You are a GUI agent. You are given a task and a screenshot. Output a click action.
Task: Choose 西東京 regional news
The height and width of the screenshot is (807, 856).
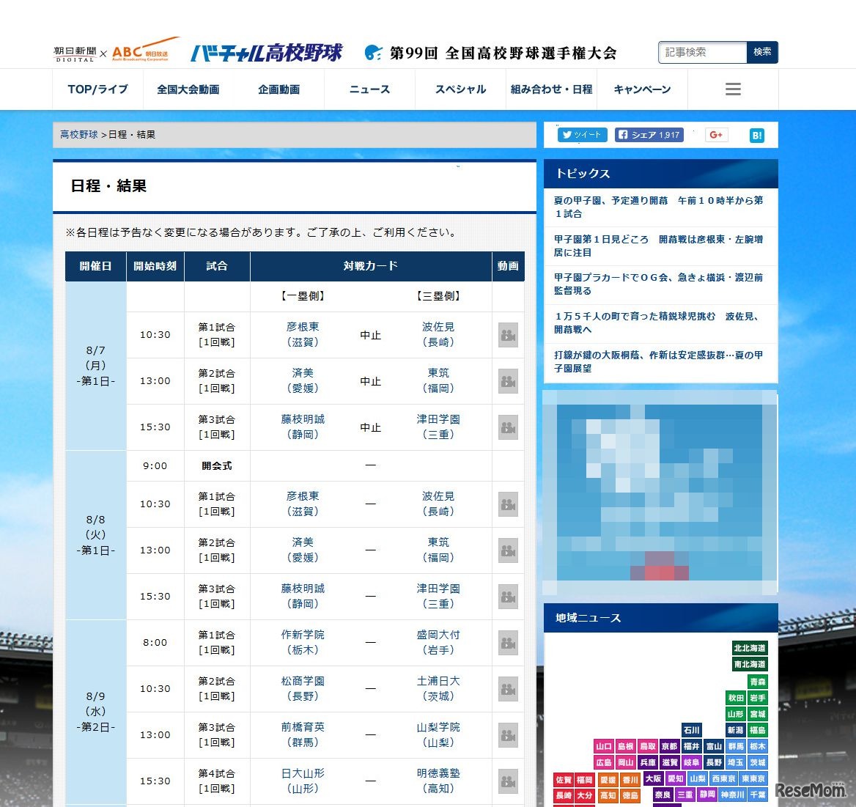[x=723, y=778]
